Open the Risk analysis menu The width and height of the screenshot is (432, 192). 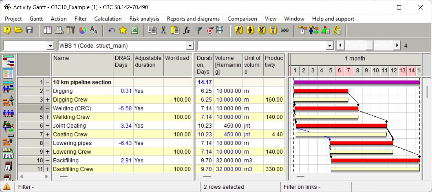pos(144,19)
